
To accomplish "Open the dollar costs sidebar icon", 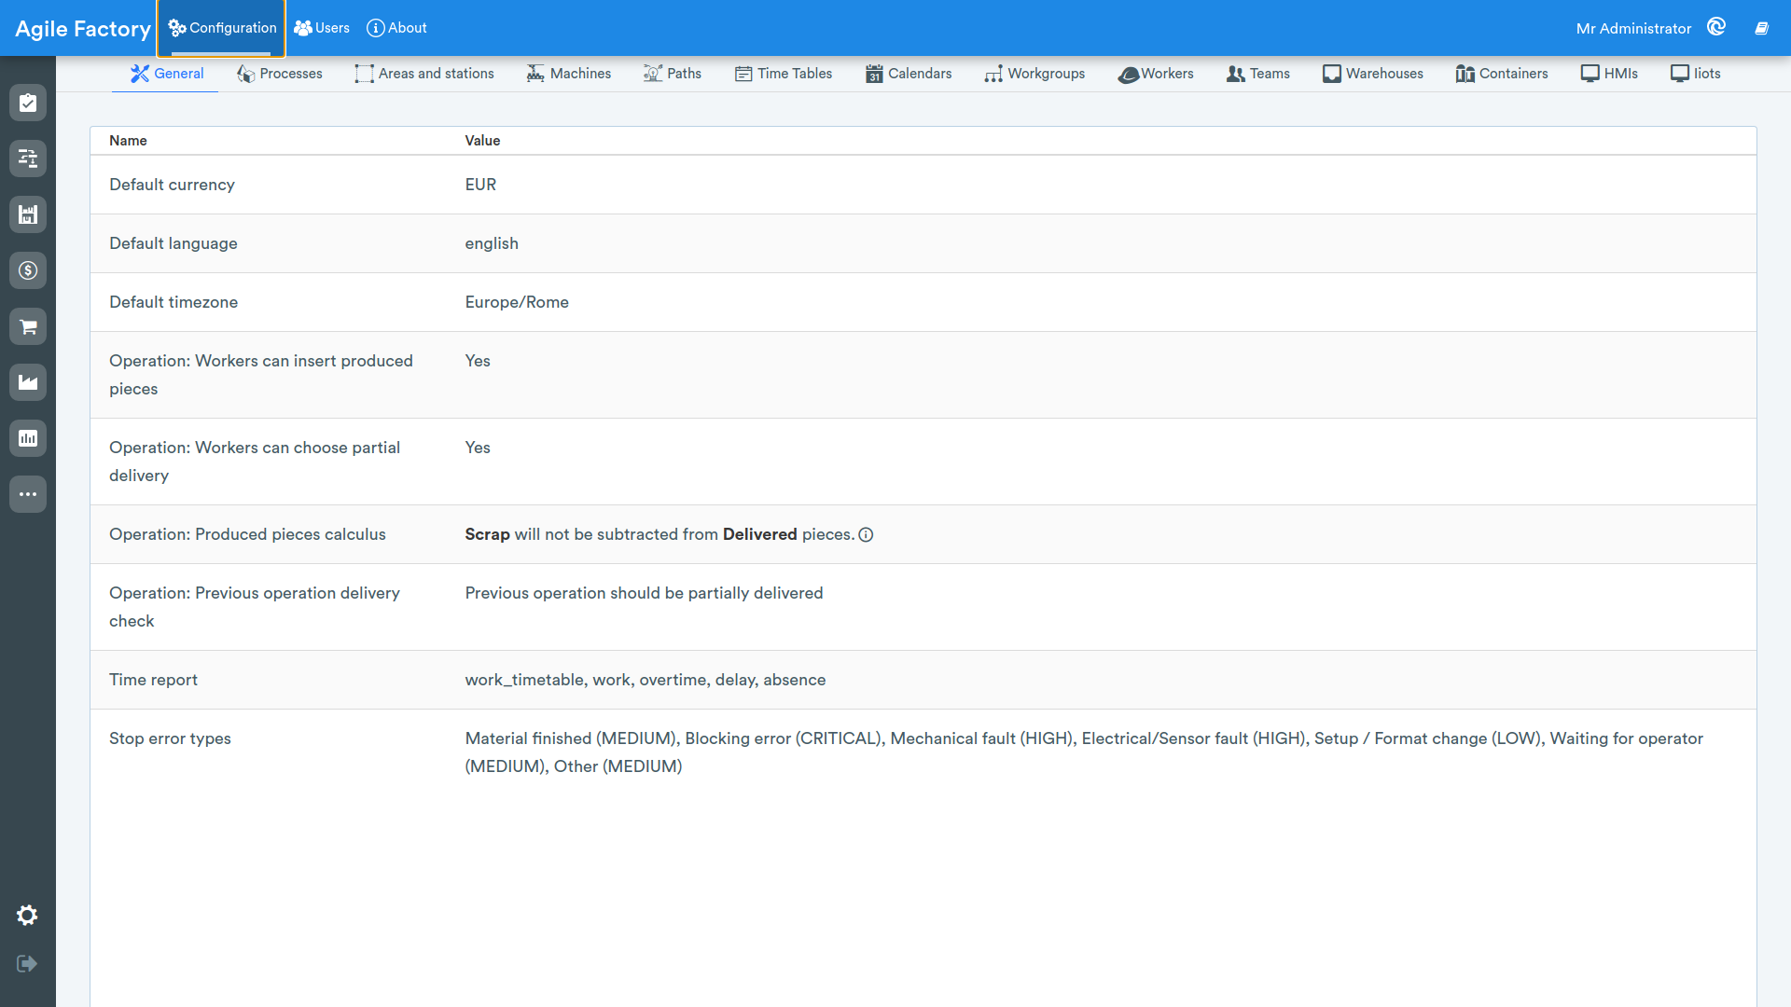I will pos(28,270).
